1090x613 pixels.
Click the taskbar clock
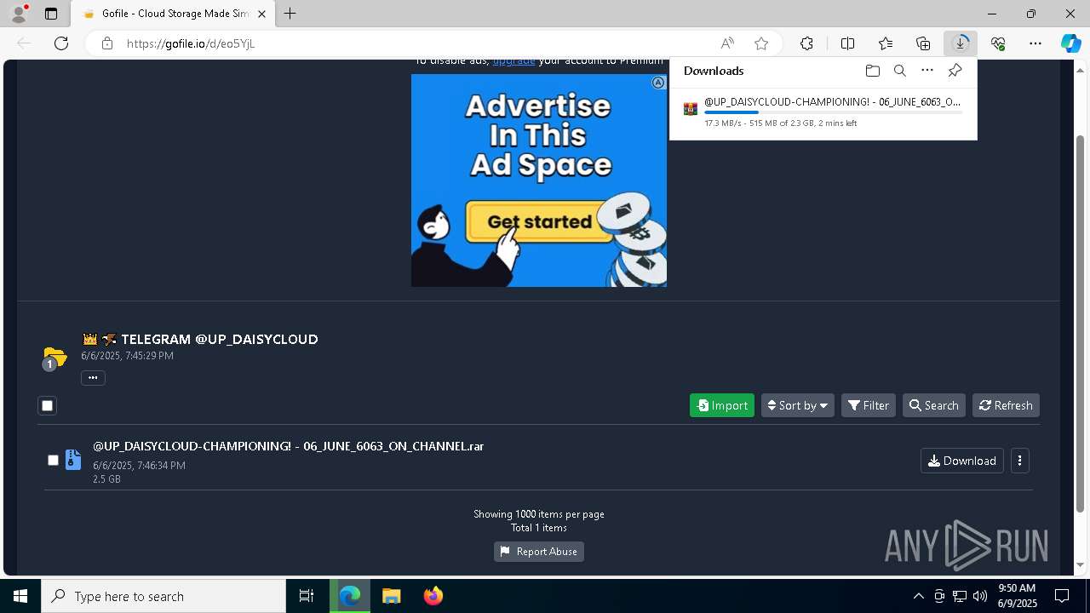tap(1017, 596)
